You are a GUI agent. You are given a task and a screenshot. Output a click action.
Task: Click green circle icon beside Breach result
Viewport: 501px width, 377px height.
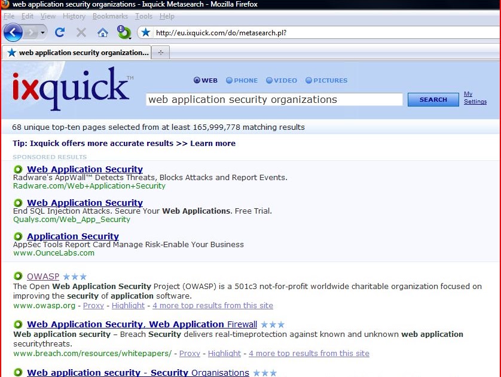[18, 324]
